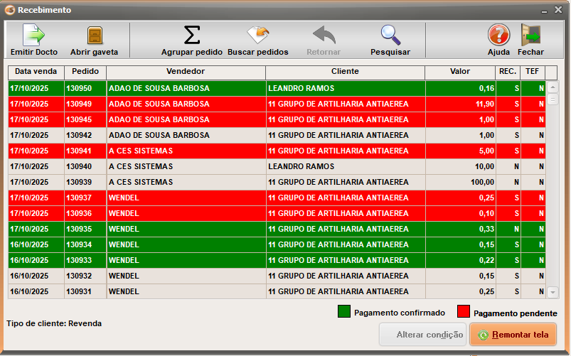Click the red Pagamento pendente legend swatch
The height and width of the screenshot is (356, 571).
coord(464,312)
